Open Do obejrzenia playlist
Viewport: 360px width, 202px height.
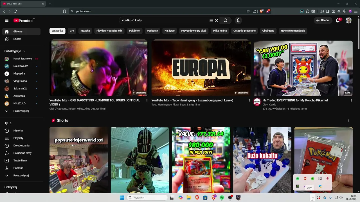tap(21, 146)
